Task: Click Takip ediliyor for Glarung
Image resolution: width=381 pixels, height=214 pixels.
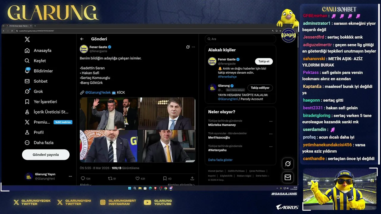Action: point(260,88)
